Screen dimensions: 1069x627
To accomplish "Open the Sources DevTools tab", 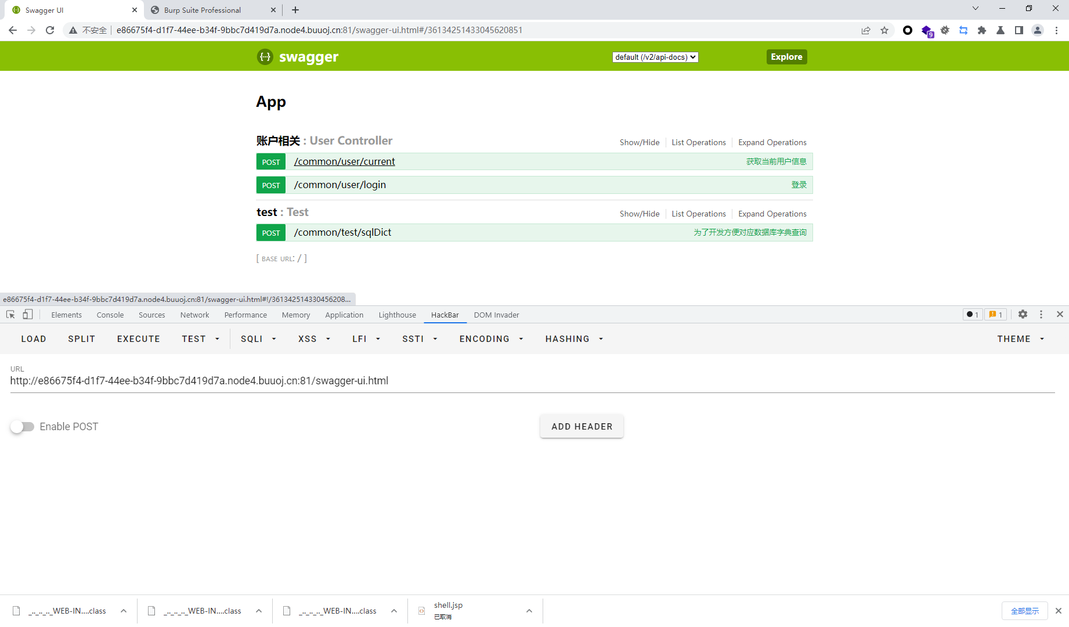I will point(152,315).
